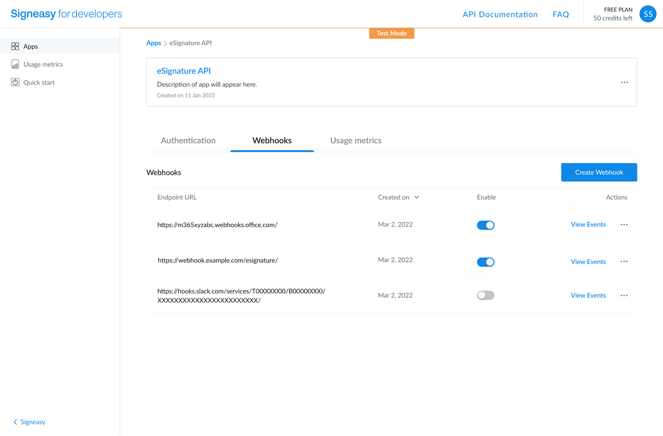The image size is (663, 436).
Task: Click the Signeasy for developers logo
Action: pyautogui.click(x=66, y=14)
